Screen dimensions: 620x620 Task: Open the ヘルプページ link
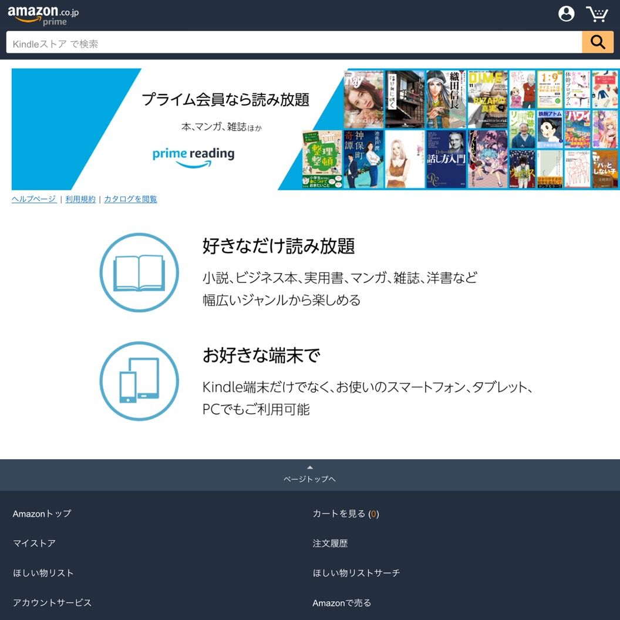[x=34, y=199]
